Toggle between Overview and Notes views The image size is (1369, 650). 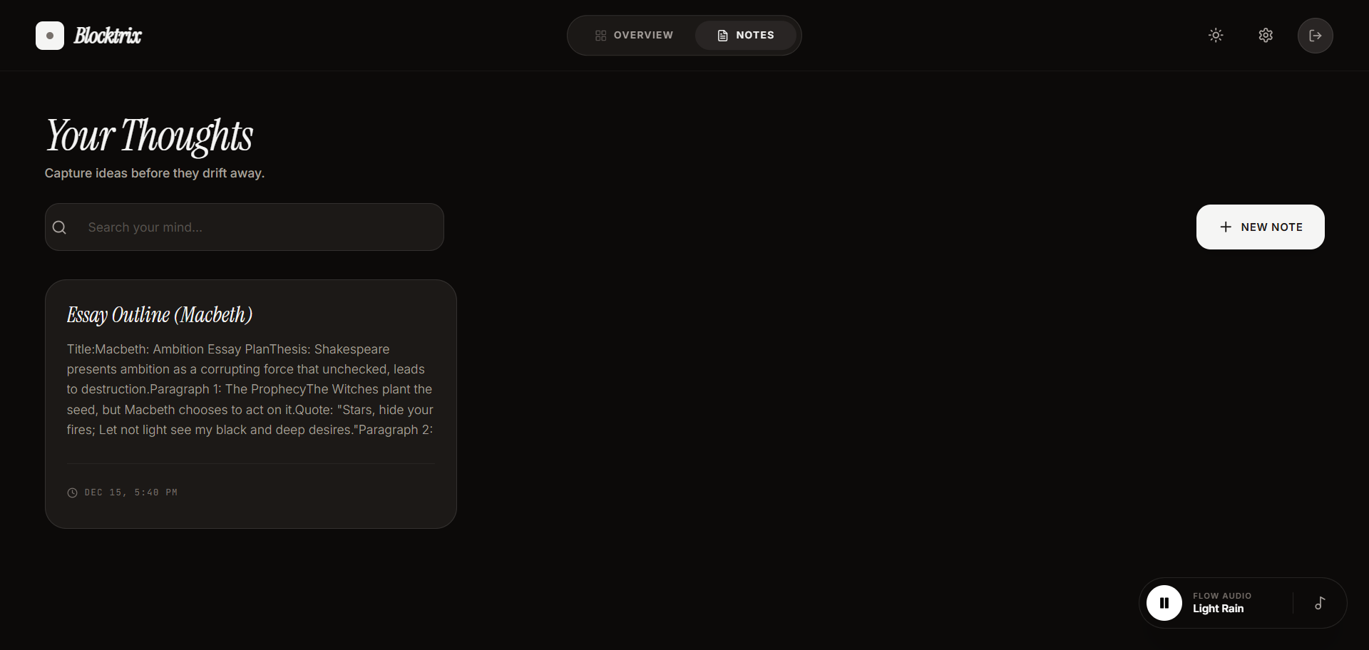coord(683,35)
